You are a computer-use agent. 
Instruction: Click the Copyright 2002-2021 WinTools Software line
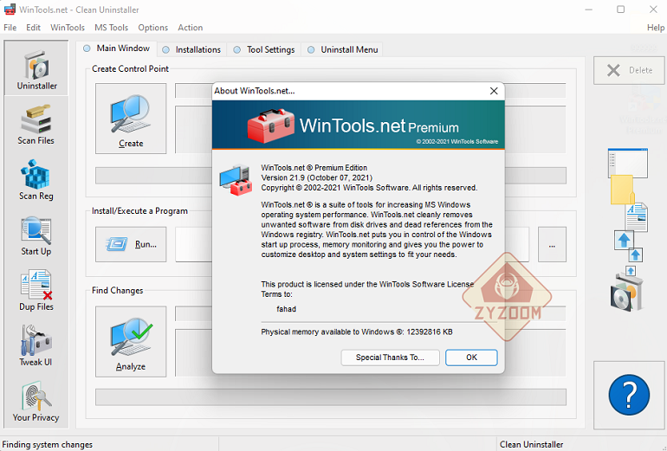tap(369, 188)
